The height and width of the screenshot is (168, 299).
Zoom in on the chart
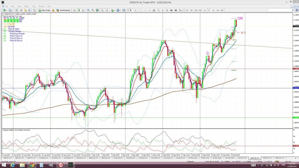(88, 10)
